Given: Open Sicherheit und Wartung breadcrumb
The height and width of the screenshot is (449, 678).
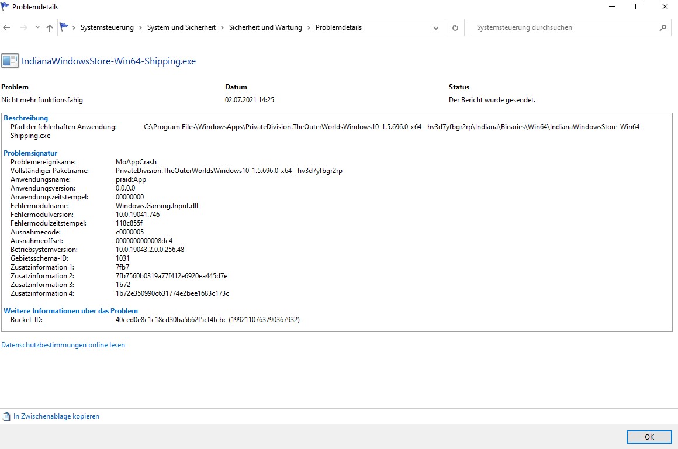Looking at the screenshot, I should click(265, 27).
